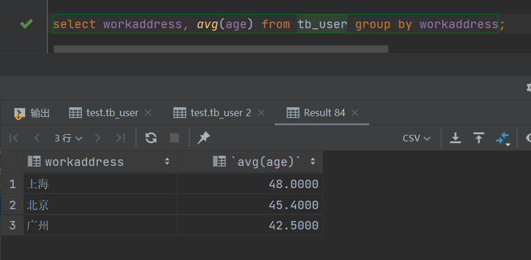The width and height of the screenshot is (531, 260).
Task: Switch to the 输出 tab
Action: tap(33, 113)
